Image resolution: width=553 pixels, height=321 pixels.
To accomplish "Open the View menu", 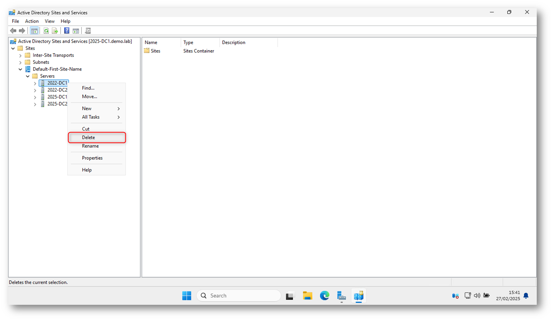I will click(49, 21).
